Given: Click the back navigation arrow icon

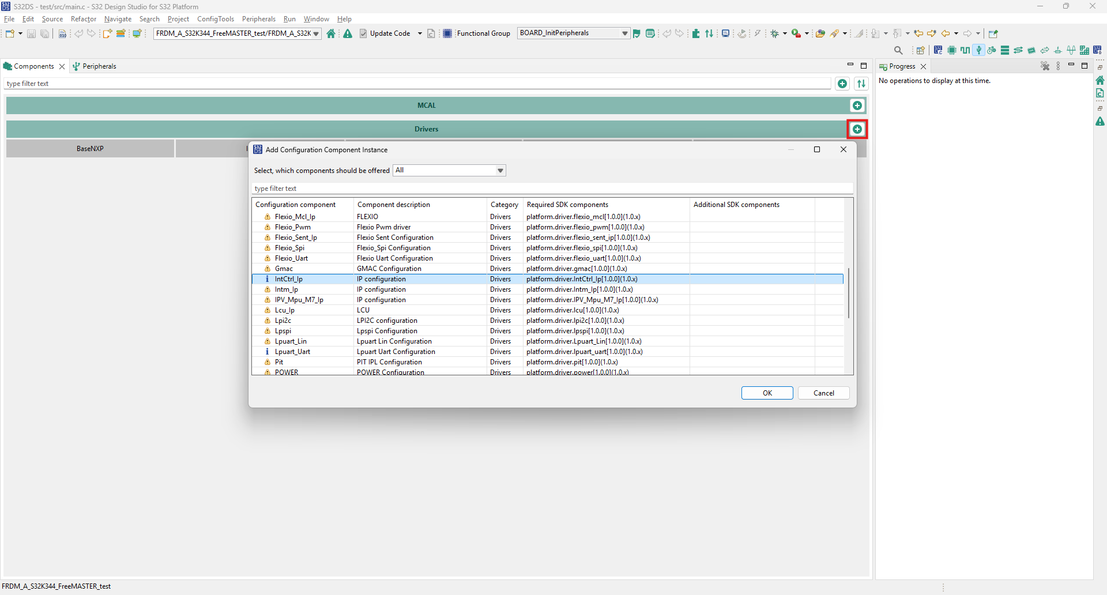Looking at the screenshot, I should click(x=946, y=33).
